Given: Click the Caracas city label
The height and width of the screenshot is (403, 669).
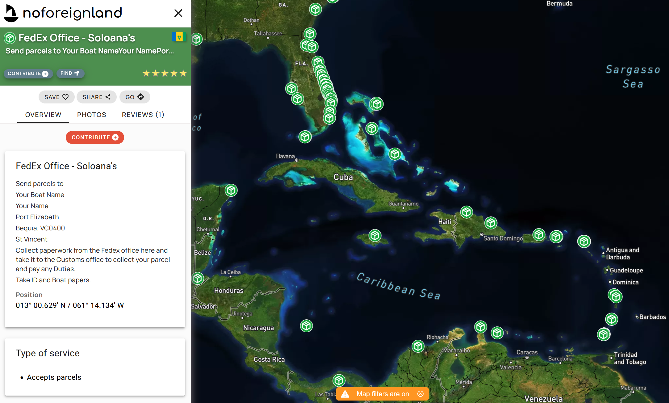Looking at the screenshot, I should point(527,352).
